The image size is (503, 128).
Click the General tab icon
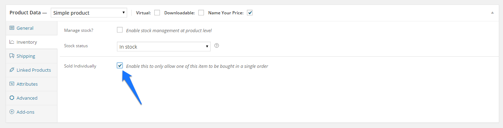12,28
